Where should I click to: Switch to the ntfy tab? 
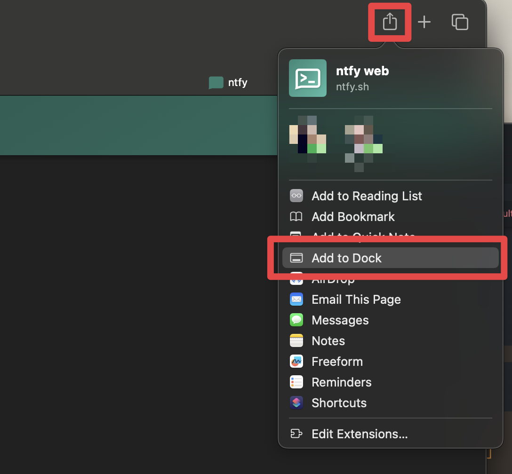coord(229,83)
